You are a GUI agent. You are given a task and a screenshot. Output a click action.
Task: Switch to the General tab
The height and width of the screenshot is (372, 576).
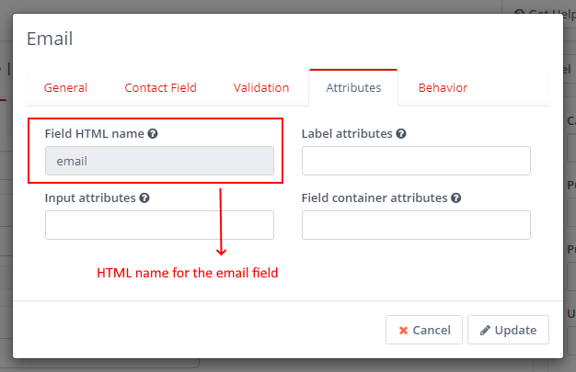(65, 88)
